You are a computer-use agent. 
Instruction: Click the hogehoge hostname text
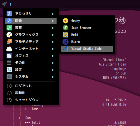tap(119, 69)
